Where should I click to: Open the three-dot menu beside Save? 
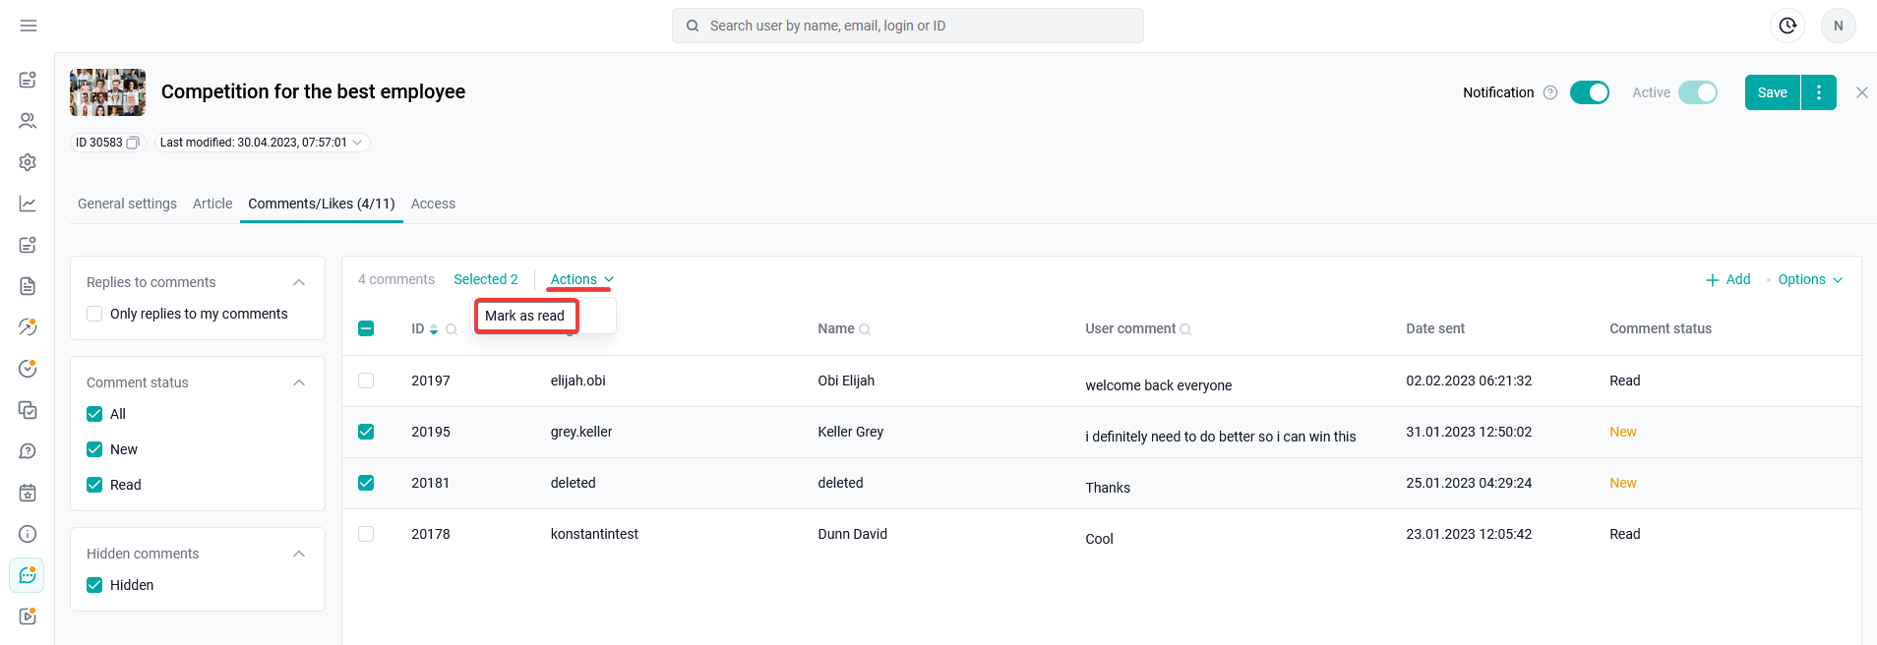click(1819, 92)
